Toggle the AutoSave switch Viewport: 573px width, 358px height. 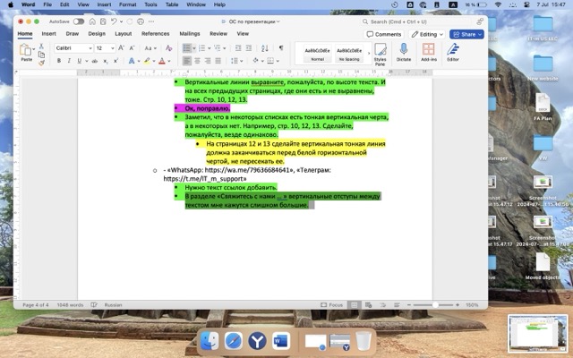pos(79,21)
